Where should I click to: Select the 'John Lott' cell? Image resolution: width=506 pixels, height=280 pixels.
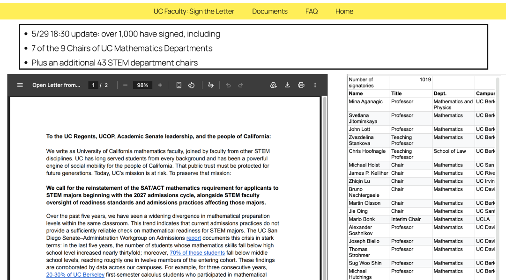point(369,129)
